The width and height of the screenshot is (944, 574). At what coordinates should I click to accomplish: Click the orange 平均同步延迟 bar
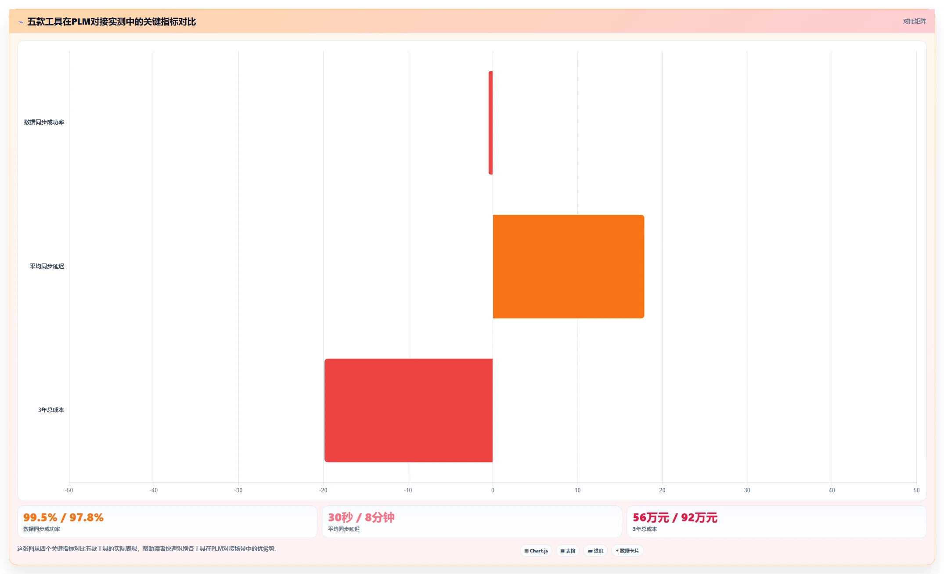click(x=569, y=267)
